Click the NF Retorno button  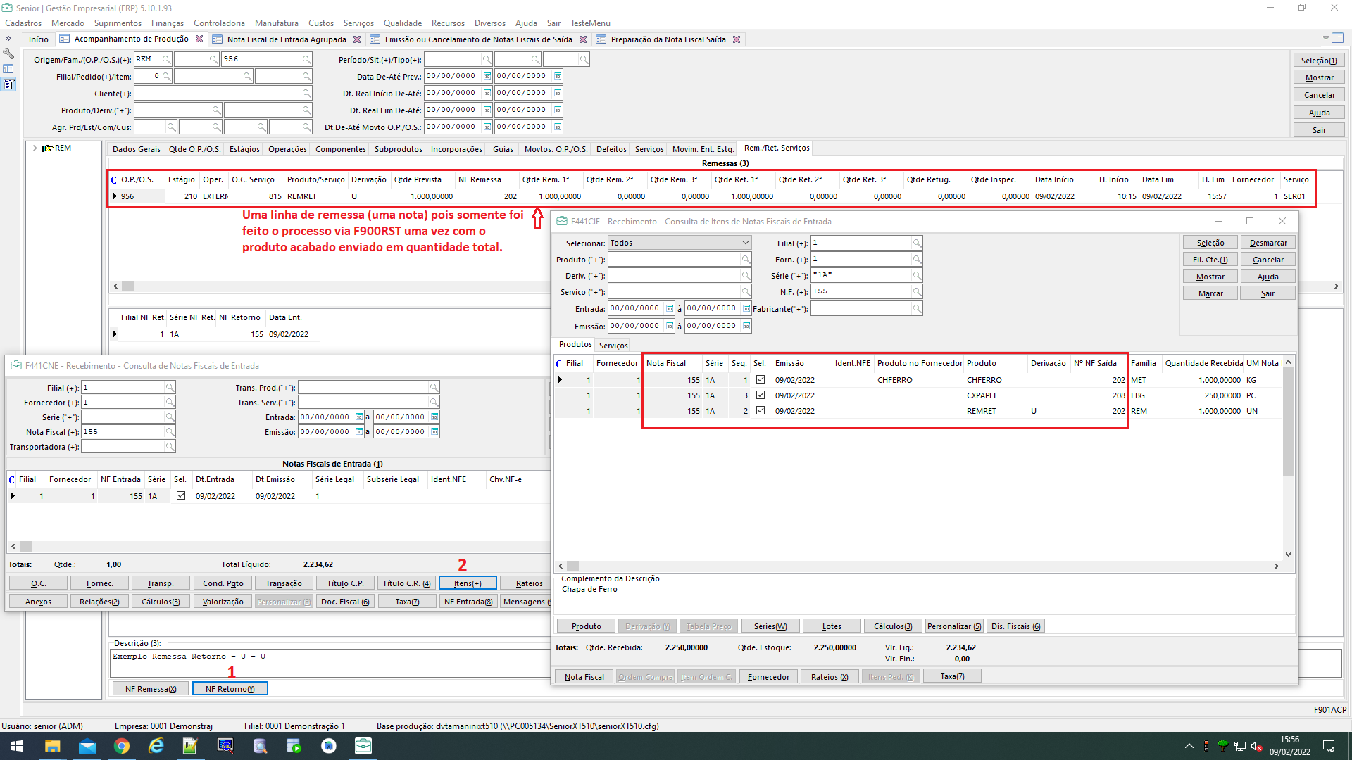pos(230,689)
